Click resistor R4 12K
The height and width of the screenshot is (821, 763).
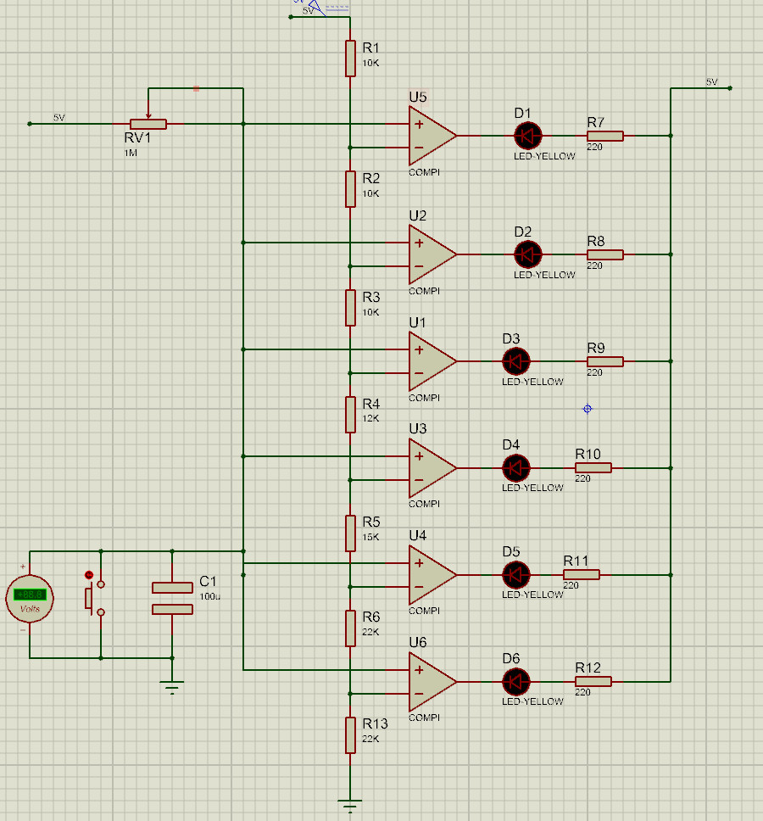[x=350, y=415]
